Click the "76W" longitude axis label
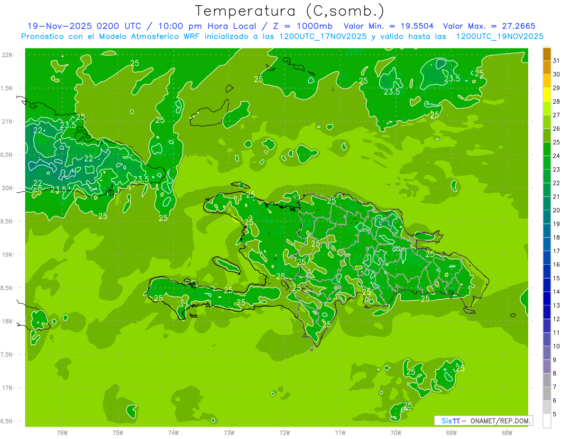The width and height of the screenshot is (569, 439). (62, 432)
